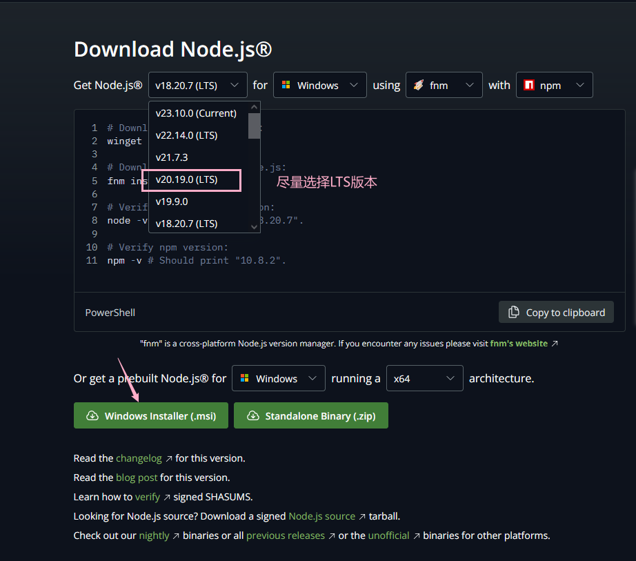Viewport: 636px width, 561px height.
Task: Click code line '# Verify npm version:'
Action: [168, 248]
